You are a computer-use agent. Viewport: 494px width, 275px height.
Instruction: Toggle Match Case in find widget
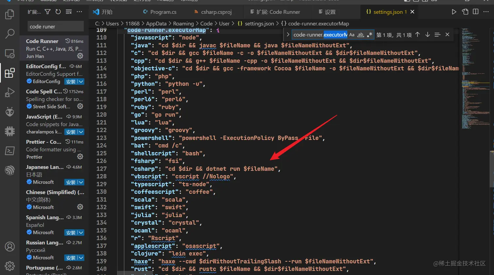[x=352, y=35]
